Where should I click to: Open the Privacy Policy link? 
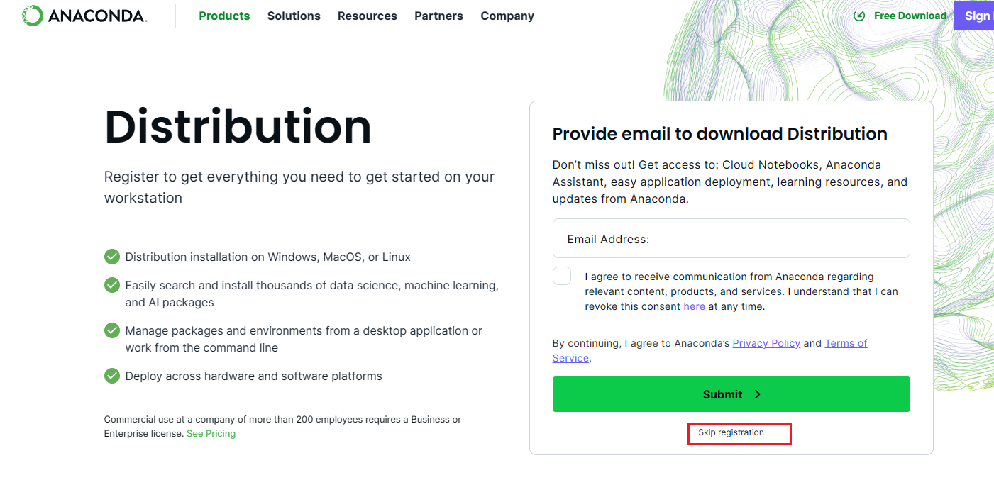766,343
